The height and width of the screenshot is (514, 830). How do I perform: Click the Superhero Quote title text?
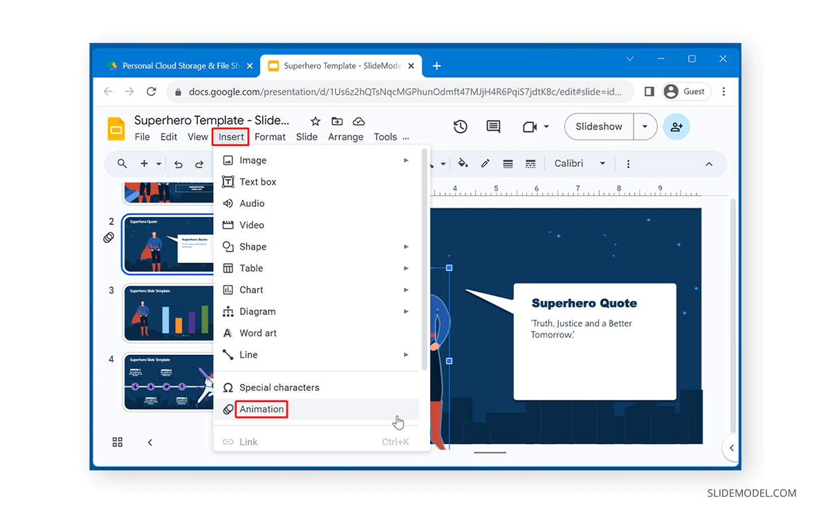(x=584, y=303)
